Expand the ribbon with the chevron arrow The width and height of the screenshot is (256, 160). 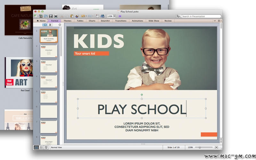click(215, 21)
